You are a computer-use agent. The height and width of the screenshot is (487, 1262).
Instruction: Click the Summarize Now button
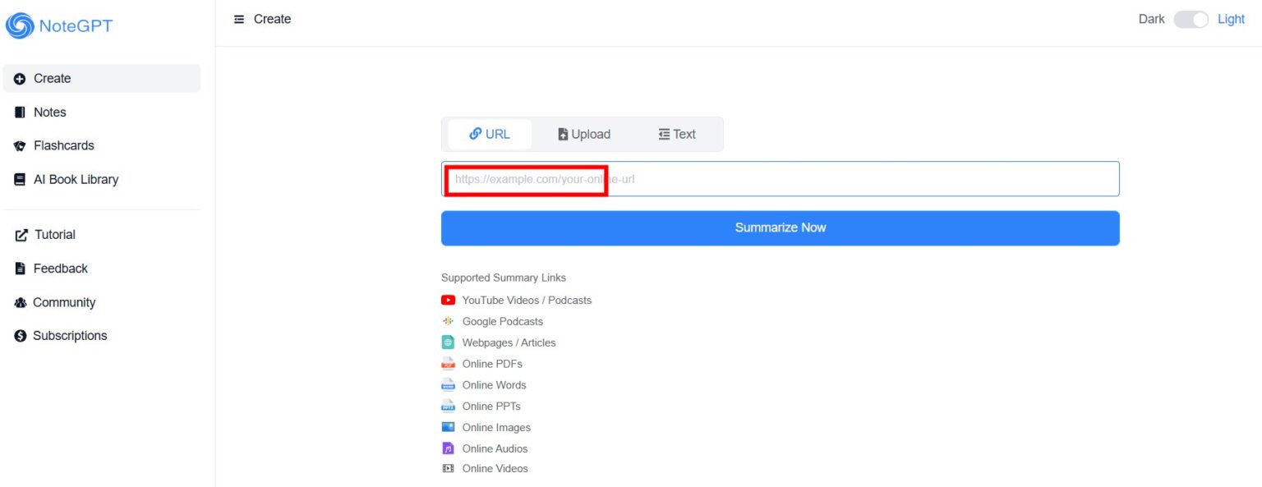click(780, 227)
